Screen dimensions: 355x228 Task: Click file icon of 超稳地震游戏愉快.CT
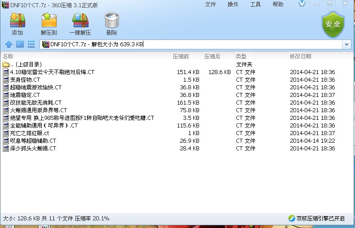point(6,88)
